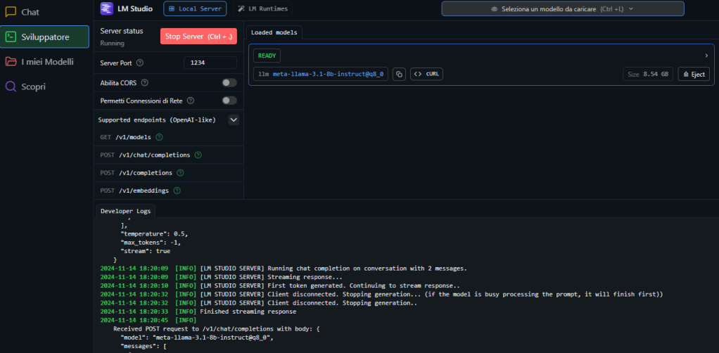Copy the loaded model identifier
719x353 pixels.
tap(398, 74)
